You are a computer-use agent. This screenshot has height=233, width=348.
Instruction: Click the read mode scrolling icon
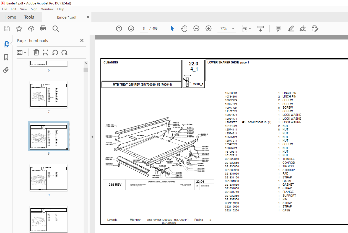(x=261, y=29)
